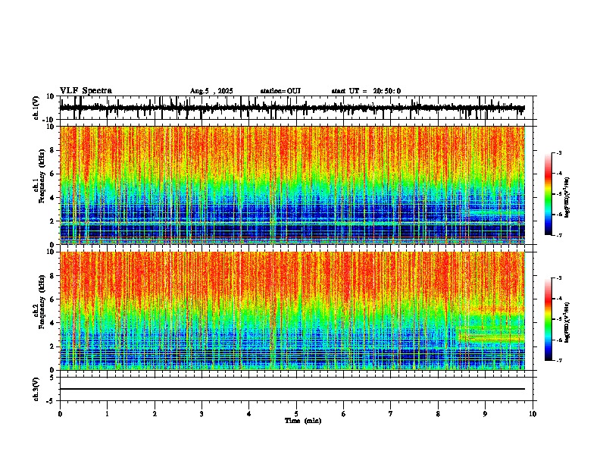600x464 pixels.
Task: Click the 2 kHz tick on ch.2 frequency axis
Action: click(52, 346)
